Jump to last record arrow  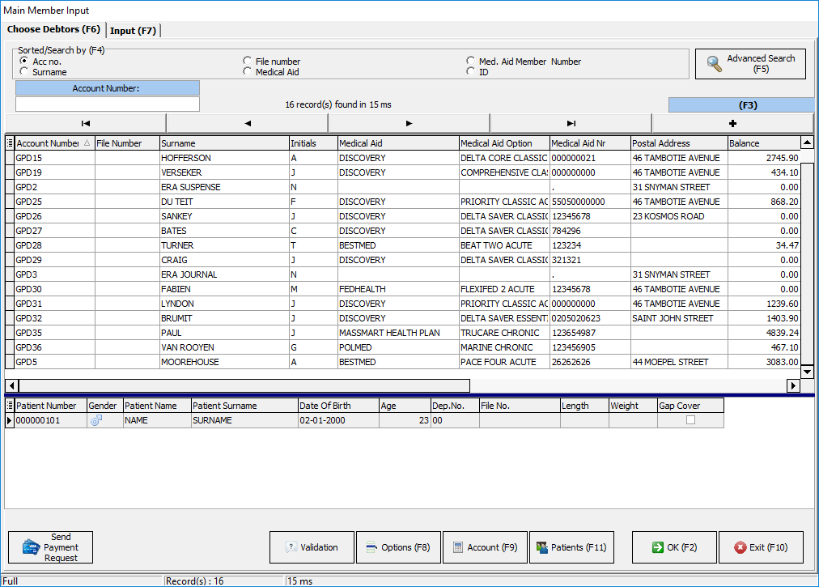coord(571,123)
